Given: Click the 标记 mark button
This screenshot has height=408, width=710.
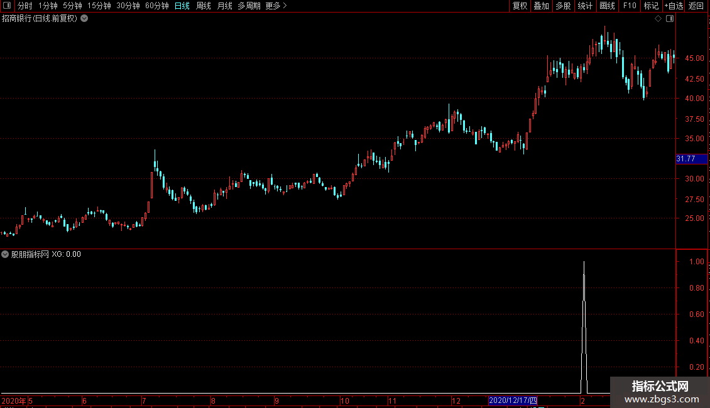Looking at the screenshot, I should point(651,6).
